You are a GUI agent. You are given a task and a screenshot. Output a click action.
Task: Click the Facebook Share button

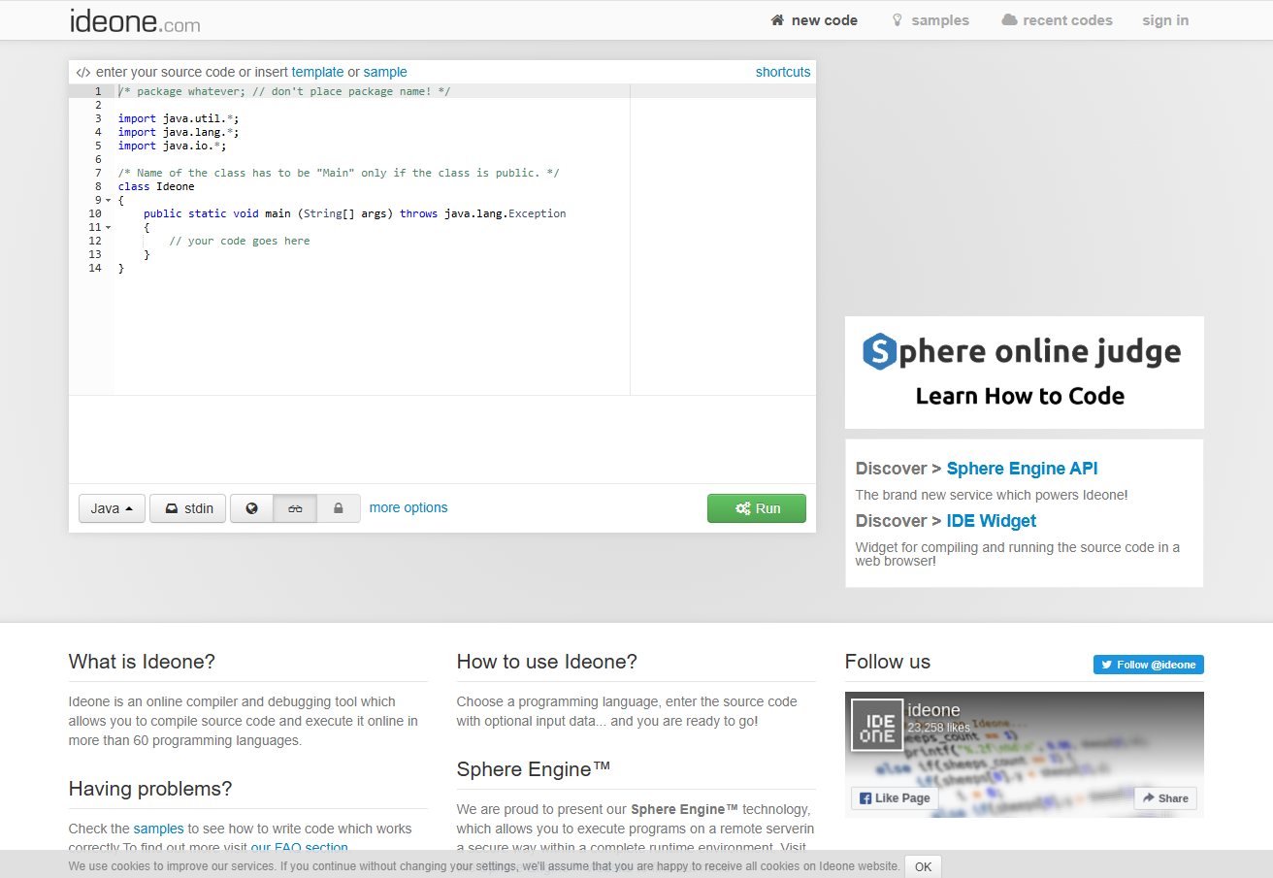pyautogui.click(x=1165, y=798)
